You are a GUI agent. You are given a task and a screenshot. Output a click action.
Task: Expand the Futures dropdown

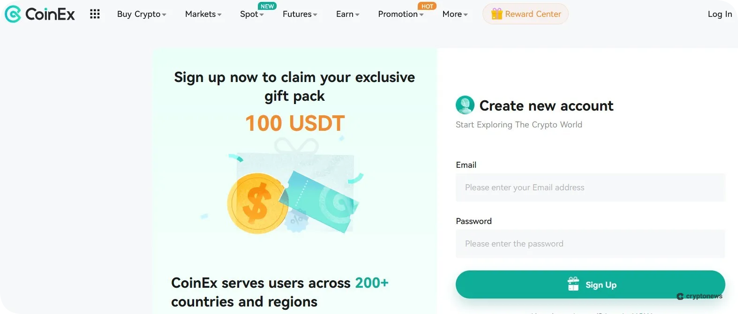297,14
